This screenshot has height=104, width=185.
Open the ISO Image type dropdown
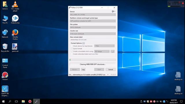102,51
